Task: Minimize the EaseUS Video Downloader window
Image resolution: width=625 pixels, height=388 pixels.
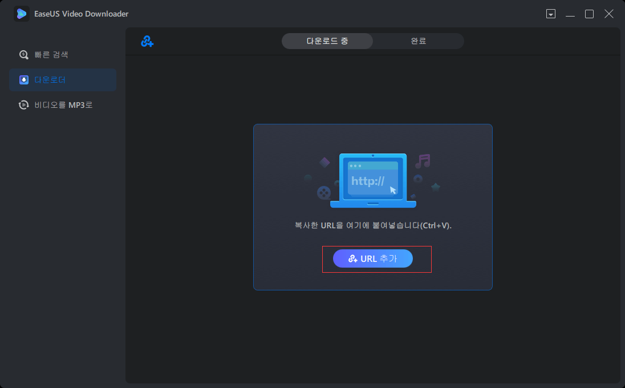Action: click(x=570, y=14)
